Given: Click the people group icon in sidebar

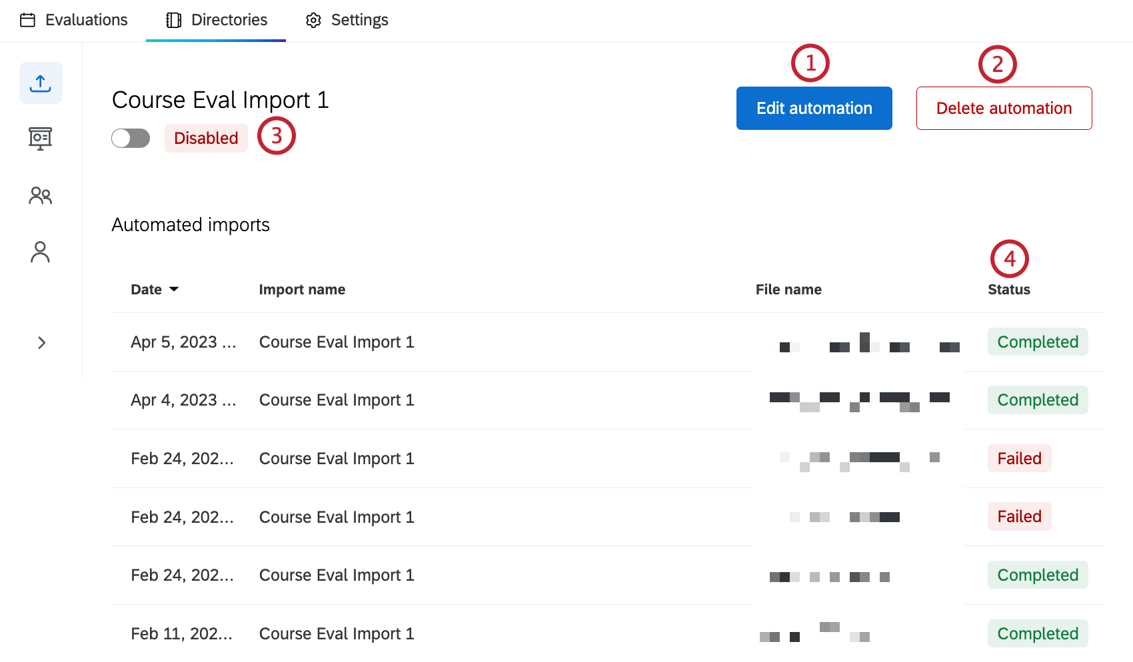Looking at the screenshot, I should coord(41,195).
